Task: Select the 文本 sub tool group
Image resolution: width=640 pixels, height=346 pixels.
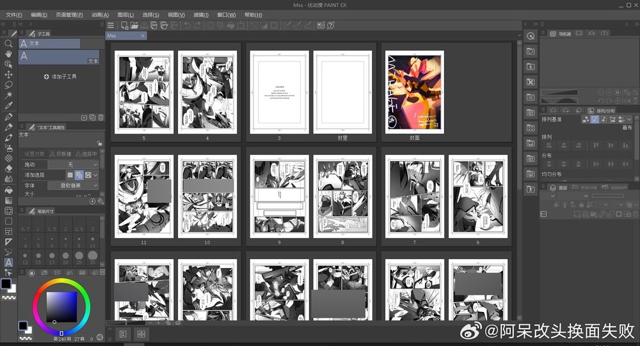Action: click(x=49, y=43)
